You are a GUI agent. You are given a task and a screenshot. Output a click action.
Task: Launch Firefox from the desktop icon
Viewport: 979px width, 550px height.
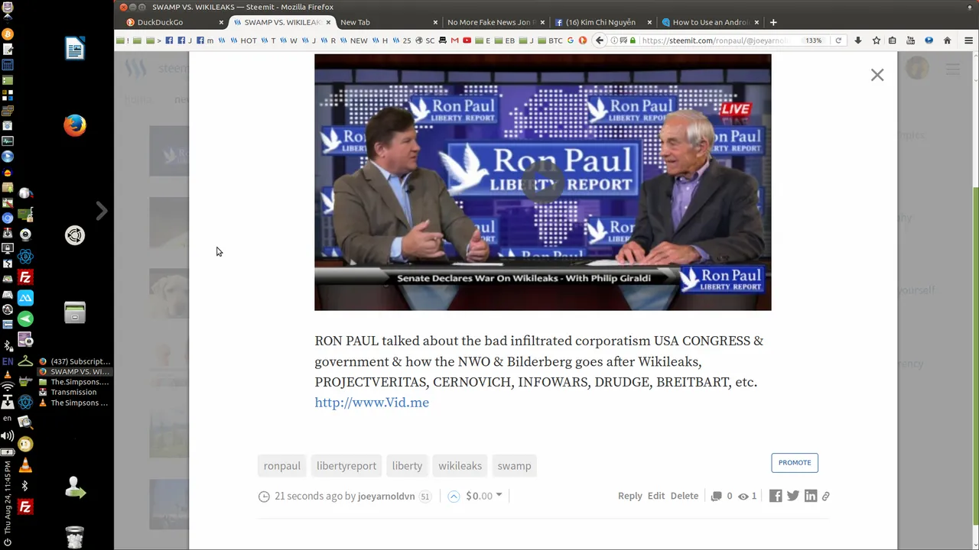(x=74, y=125)
